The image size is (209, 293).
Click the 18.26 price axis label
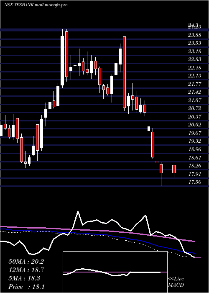(x=194, y=166)
